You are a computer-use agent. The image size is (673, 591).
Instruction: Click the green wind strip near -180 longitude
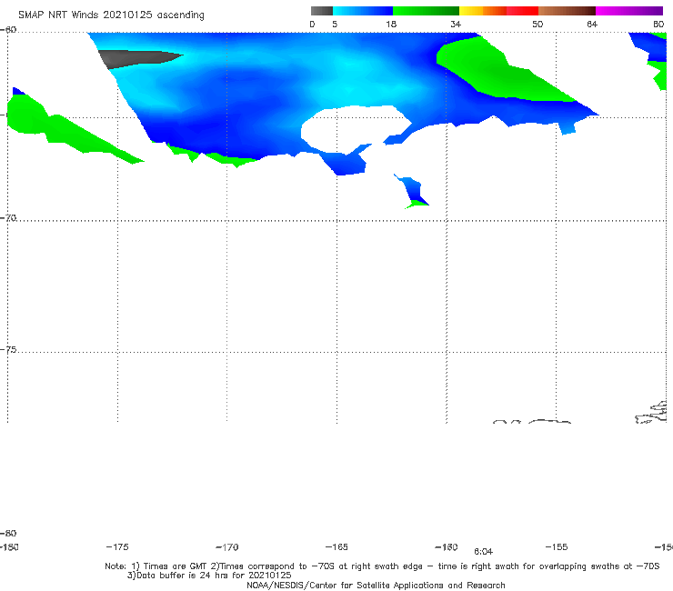pos(65,129)
